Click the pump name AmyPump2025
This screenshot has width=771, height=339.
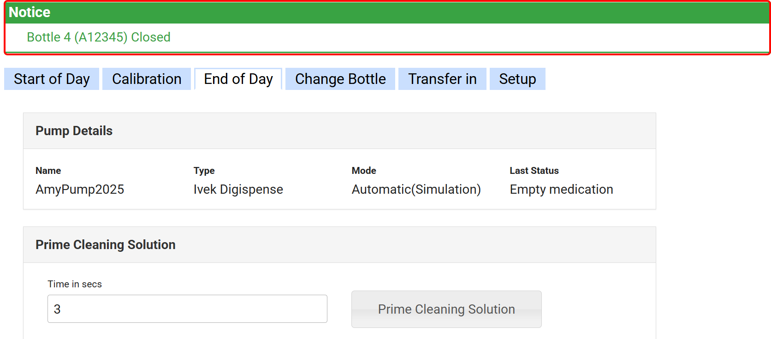(80, 189)
